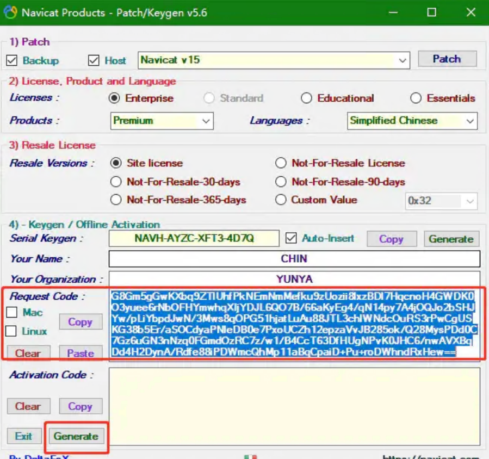
Task: Click Paste button under Request Code
Action: click(x=81, y=353)
